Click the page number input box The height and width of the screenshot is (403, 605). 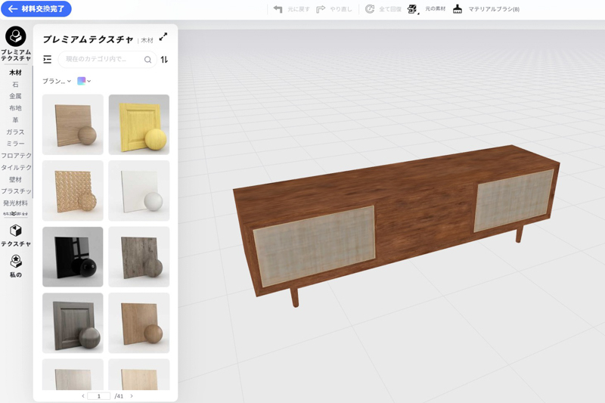click(99, 396)
